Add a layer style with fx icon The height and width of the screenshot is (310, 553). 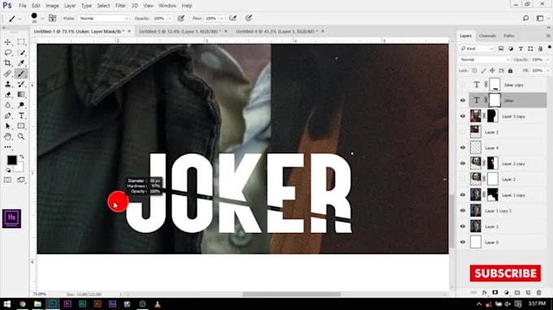coord(485,292)
